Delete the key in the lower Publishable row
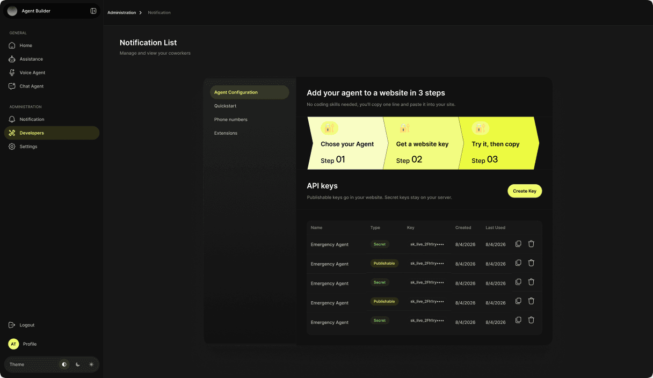 coord(531,301)
